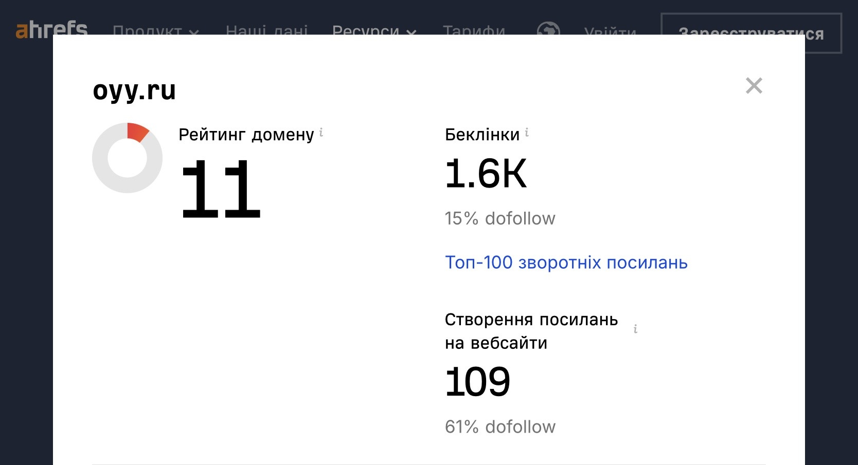This screenshot has height=465, width=858.
Task: Open the Тарифи pricing page
Action: click(474, 30)
